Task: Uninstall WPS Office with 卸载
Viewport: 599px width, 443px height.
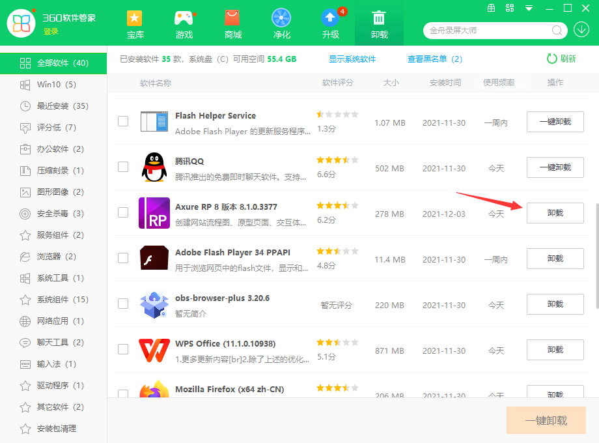Action: pyautogui.click(x=555, y=350)
